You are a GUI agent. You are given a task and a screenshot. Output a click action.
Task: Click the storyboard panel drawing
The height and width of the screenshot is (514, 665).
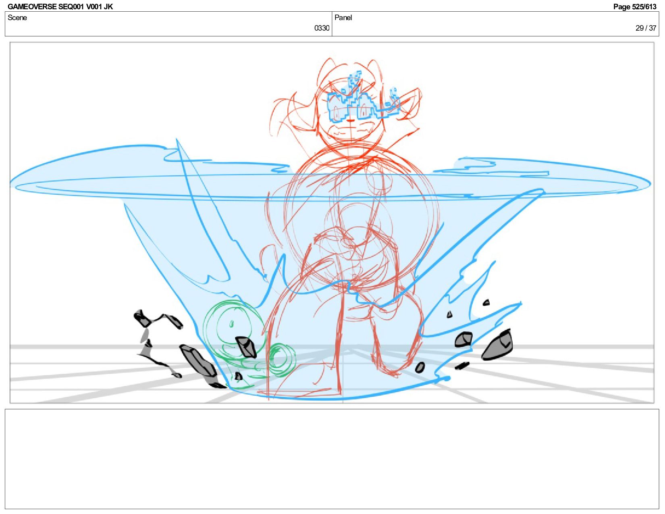(x=332, y=223)
